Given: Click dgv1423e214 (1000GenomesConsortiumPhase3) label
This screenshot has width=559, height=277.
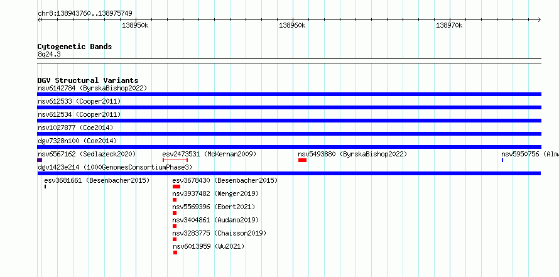Looking at the screenshot, I should [115, 167].
